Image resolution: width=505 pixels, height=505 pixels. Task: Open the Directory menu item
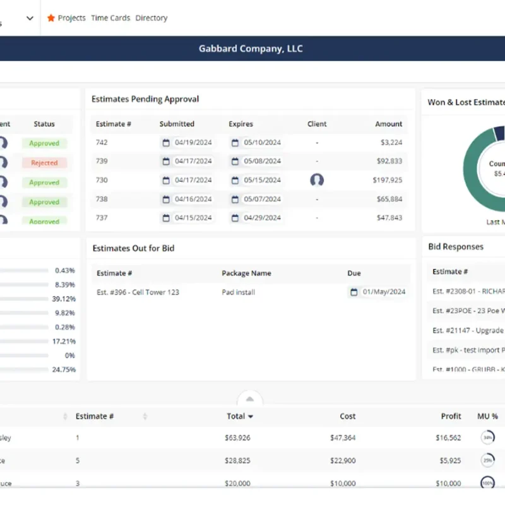(151, 18)
